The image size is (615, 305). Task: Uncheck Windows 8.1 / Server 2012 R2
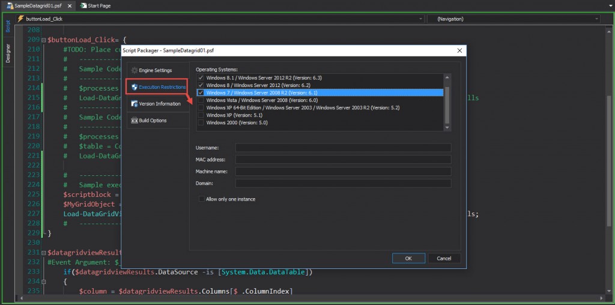pos(201,77)
